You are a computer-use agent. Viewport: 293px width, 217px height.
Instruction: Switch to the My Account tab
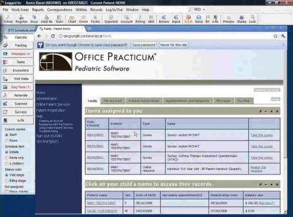pos(113,101)
